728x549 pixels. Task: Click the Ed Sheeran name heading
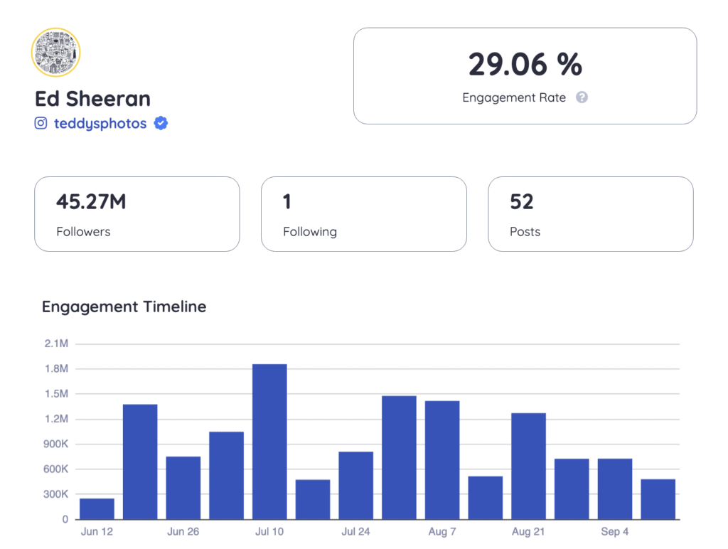click(x=93, y=99)
